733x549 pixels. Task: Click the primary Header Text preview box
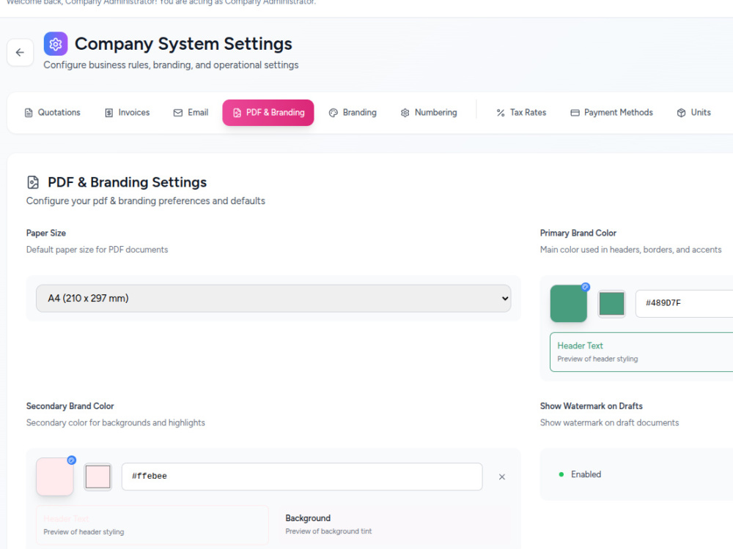pyautogui.click(x=641, y=352)
